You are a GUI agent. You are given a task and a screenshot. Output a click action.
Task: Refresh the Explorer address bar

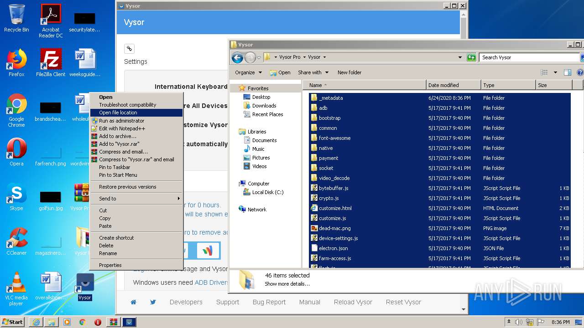point(471,57)
